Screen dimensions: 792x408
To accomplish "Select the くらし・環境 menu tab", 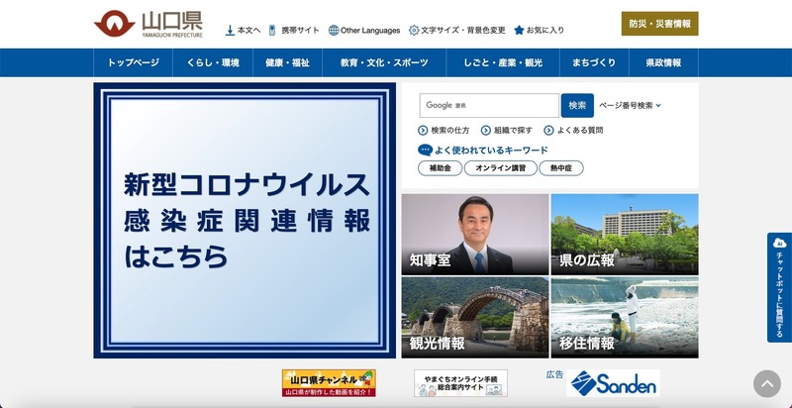I will point(212,62).
